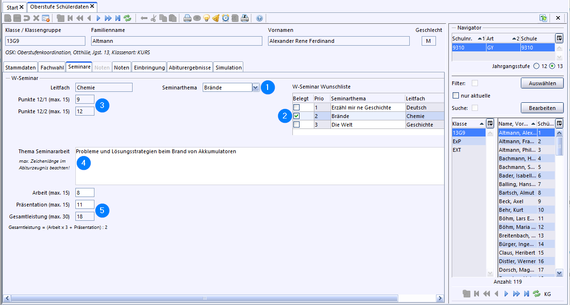Click the paste clipboard toolbar icon
The width and height of the screenshot is (570, 305).
[173, 18]
